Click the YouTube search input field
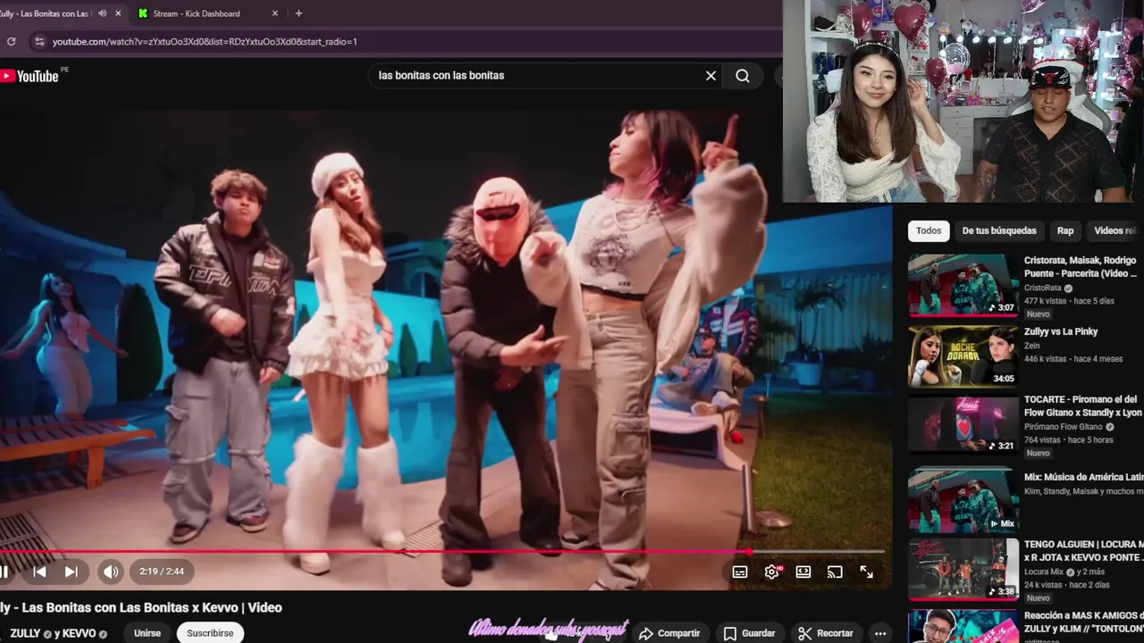The width and height of the screenshot is (1144, 643). [536, 76]
